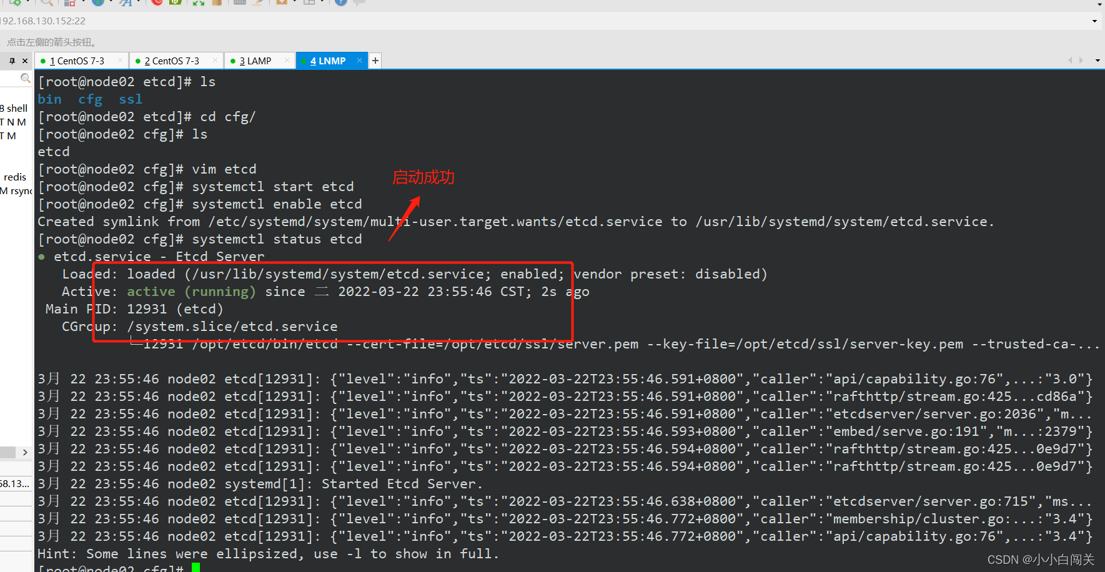1105x572 pixels.
Task: Click the 'systemctl enable etcd' command line
Action: (200, 204)
